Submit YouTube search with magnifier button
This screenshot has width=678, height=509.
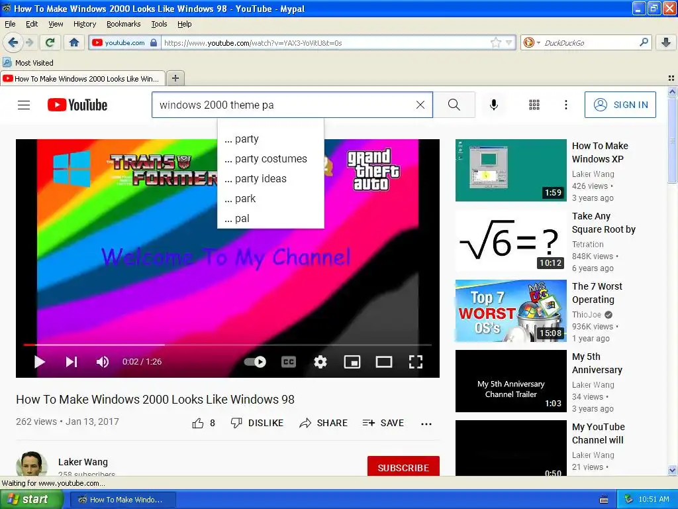click(x=454, y=105)
